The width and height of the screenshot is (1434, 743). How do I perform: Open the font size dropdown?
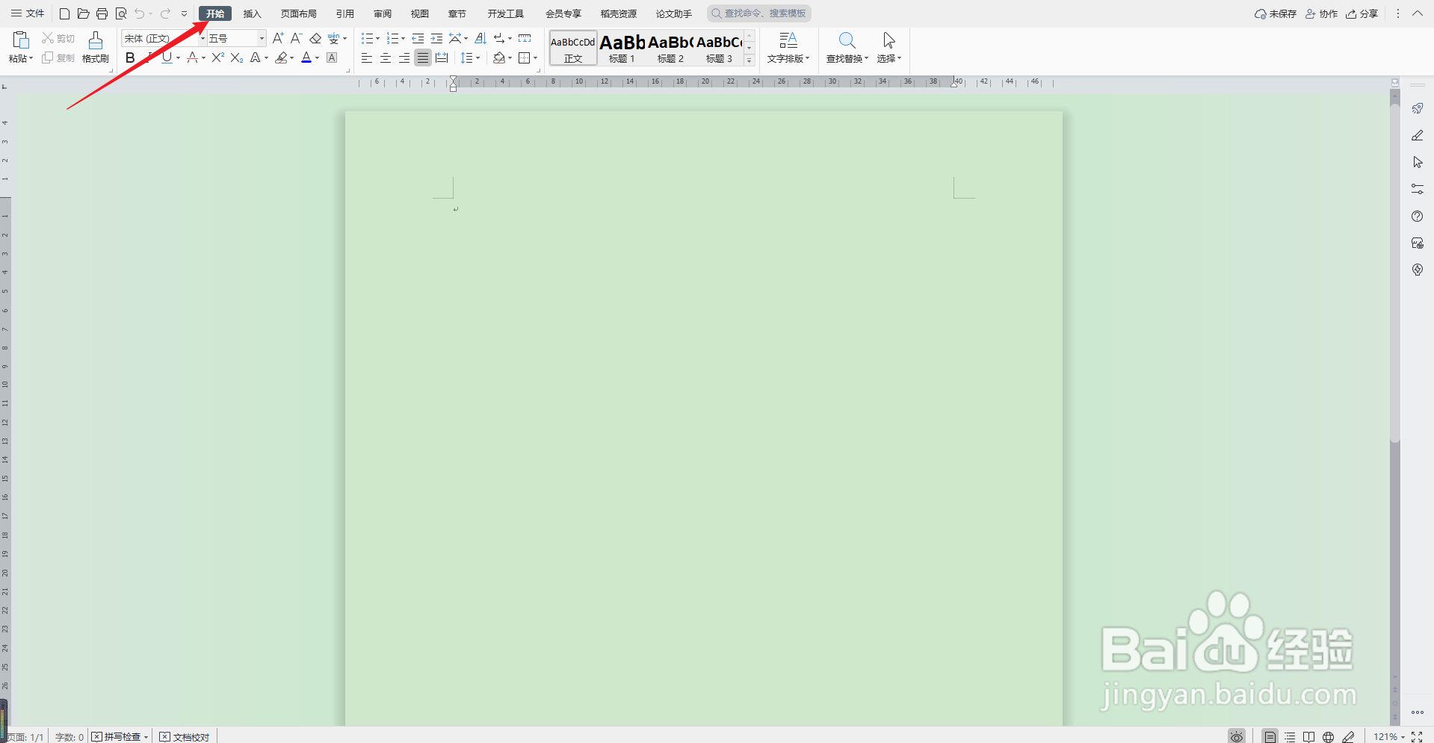click(262, 38)
